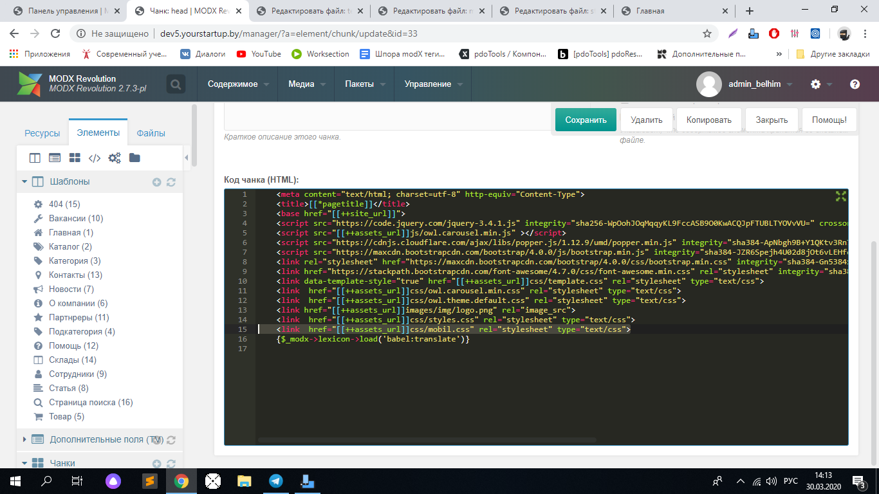The width and height of the screenshot is (879, 494).
Task: Open the YouTube bookmark
Action: (259, 54)
